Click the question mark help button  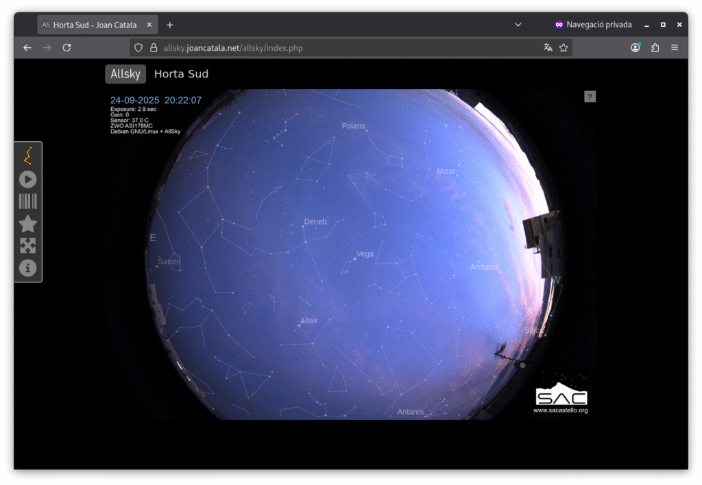click(x=590, y=97)
